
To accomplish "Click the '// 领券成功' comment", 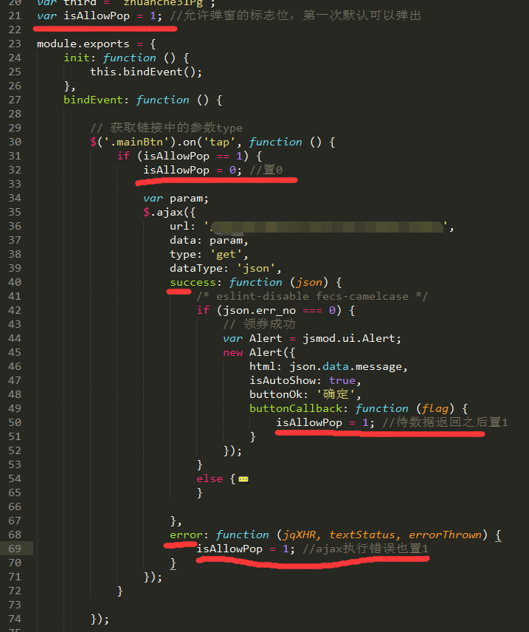I will [x=259, y=324].
